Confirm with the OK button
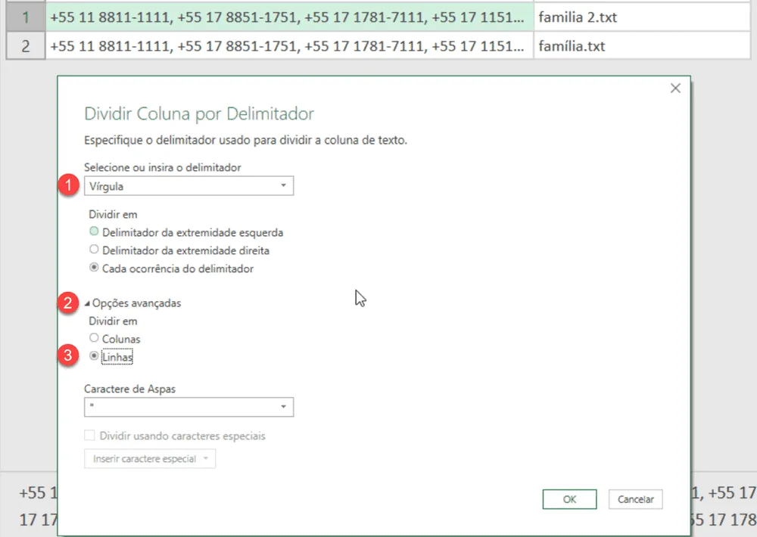This screenshot has height=537, width=757. (570, 499)
